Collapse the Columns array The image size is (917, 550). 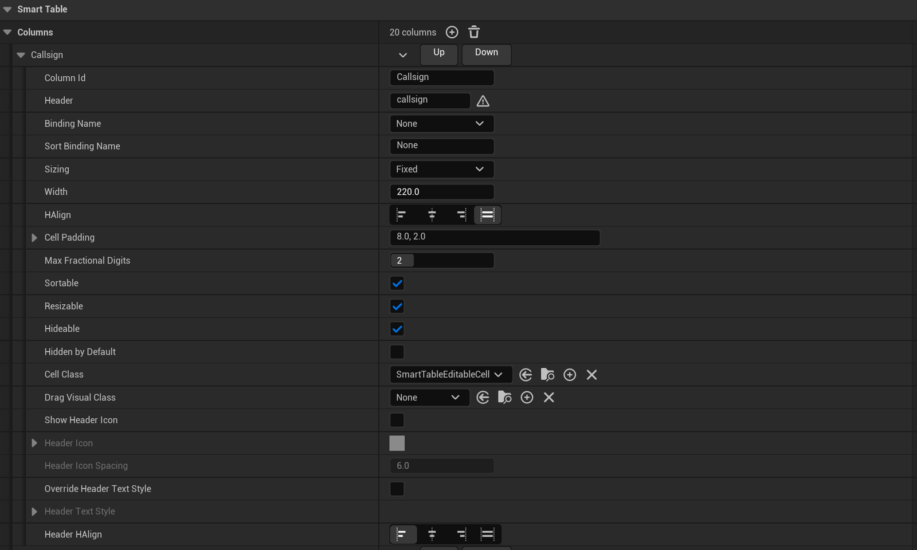[x=7, y=32]
